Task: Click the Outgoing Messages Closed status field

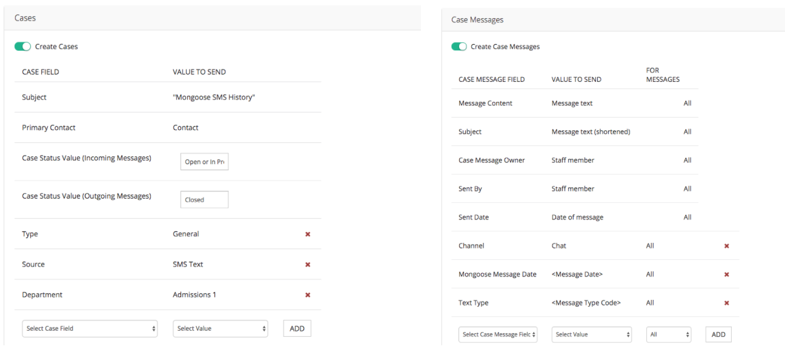Action: (x=204, y=200)
